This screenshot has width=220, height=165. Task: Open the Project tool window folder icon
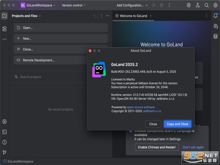4,16
